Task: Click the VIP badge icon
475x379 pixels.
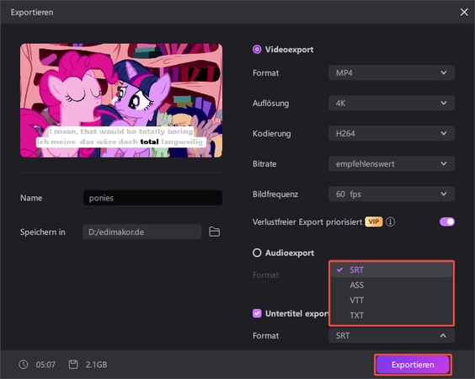Action: [374, 222]
